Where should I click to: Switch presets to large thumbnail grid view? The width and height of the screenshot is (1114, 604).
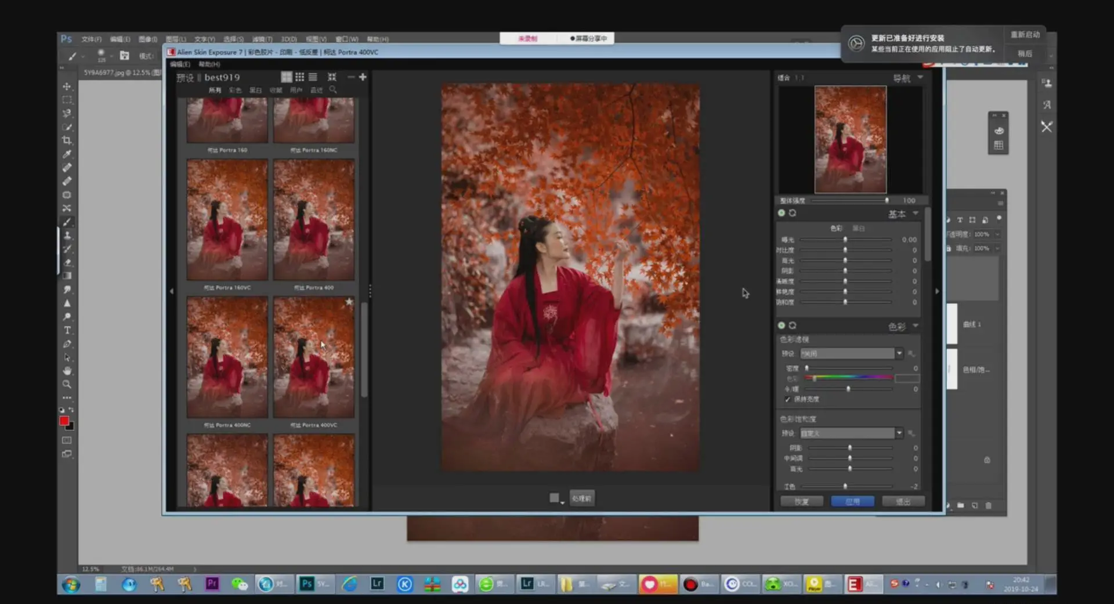286,77
